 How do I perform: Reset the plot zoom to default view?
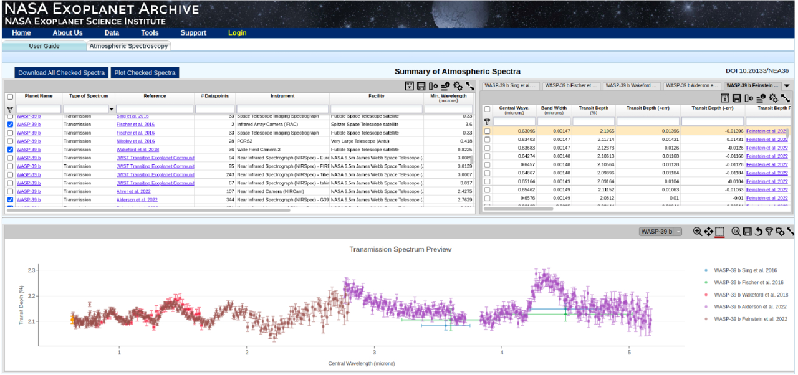click(736, 231)
